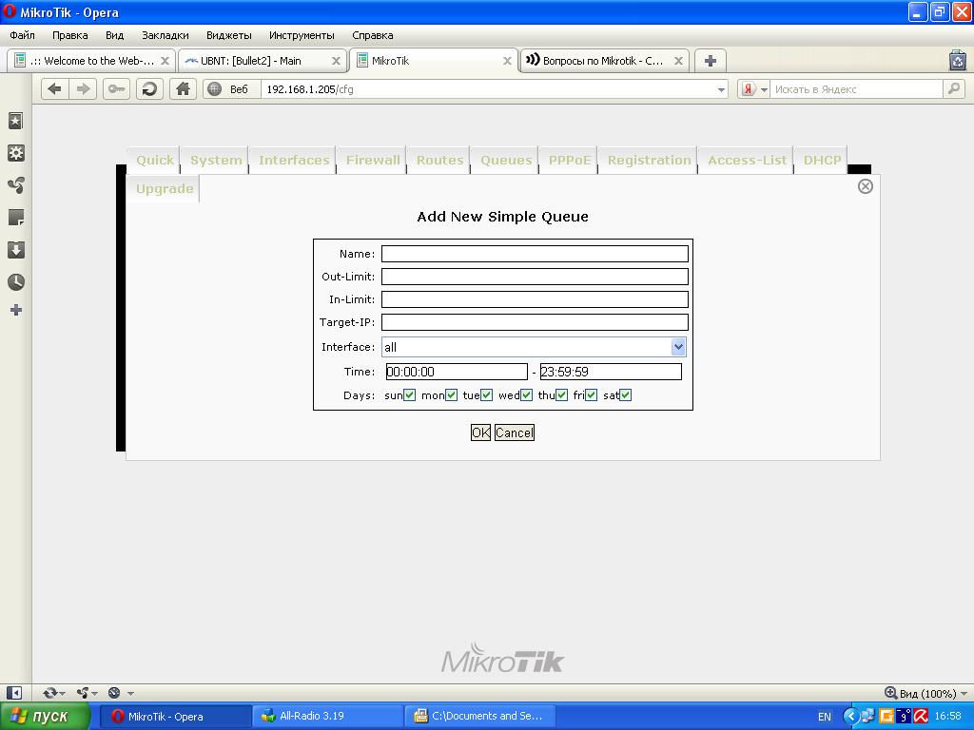This screenshot has width=974, height=730.
Task: Open the Notes panel in sidebar
Action: [x=16, y=218]
